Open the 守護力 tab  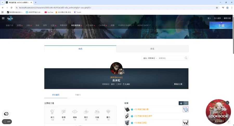77,95
